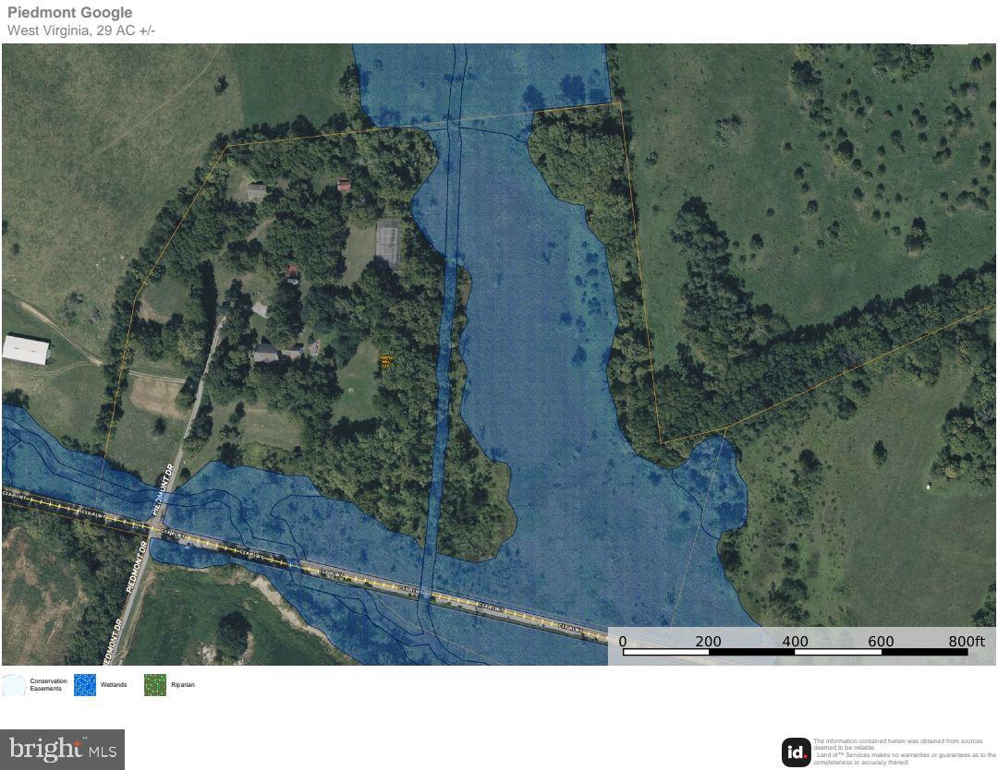Click the 0 mark on scale bar

click(x=623, y=642)
